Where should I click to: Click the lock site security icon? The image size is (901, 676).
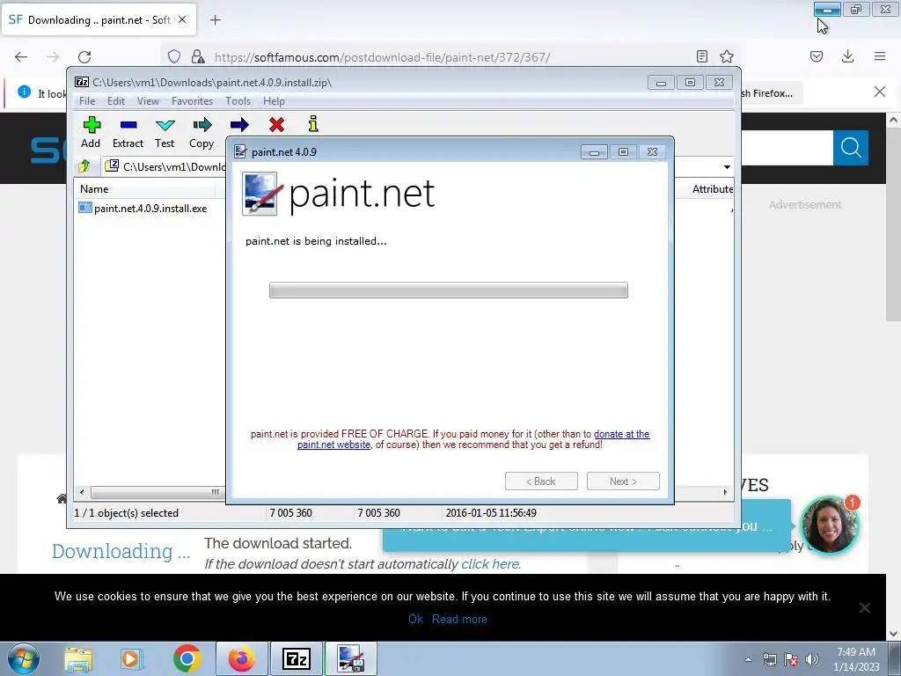[x=198, y=56]
